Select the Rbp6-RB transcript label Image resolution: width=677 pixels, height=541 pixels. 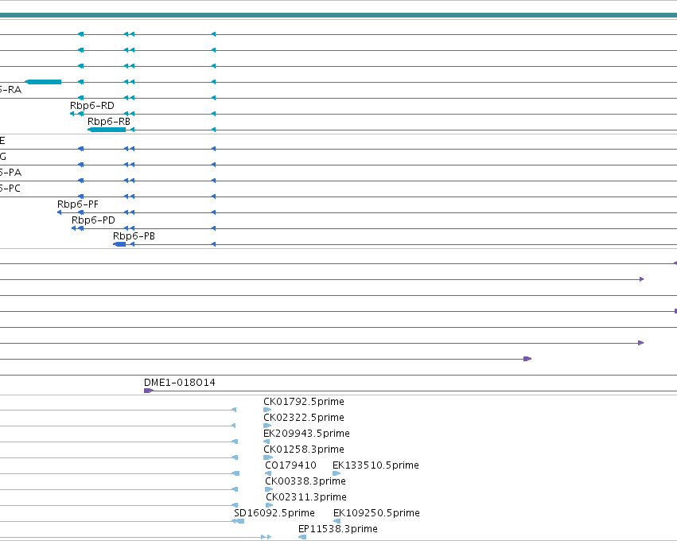(109, 122)
